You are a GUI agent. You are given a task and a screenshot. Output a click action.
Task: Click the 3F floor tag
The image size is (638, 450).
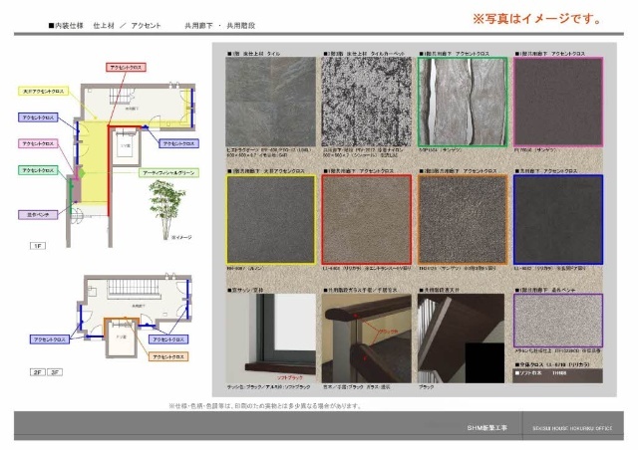tap(55, 372)
